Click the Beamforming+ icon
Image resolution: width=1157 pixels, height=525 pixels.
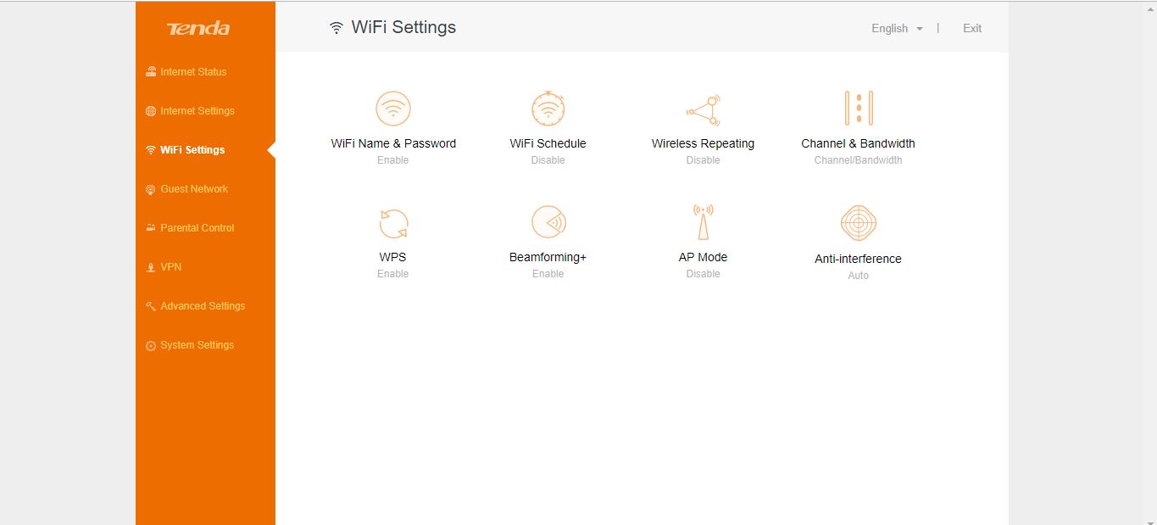[548, 222]
